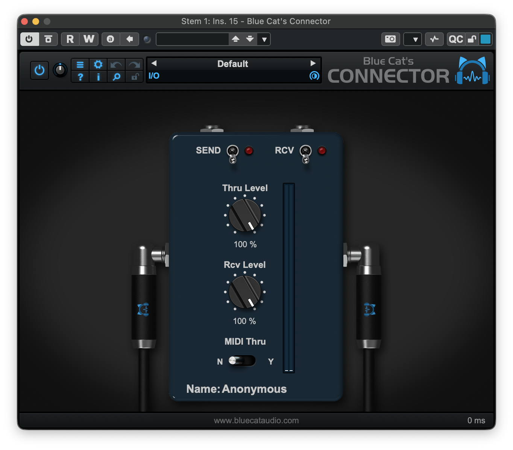Click the Rcv Level knob
This screenshot has height=450, width=513.
point(245,292)
